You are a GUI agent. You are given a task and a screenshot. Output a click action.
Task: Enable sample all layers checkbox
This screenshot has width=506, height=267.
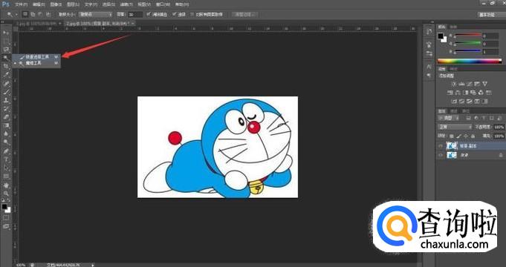click(192, 14)
